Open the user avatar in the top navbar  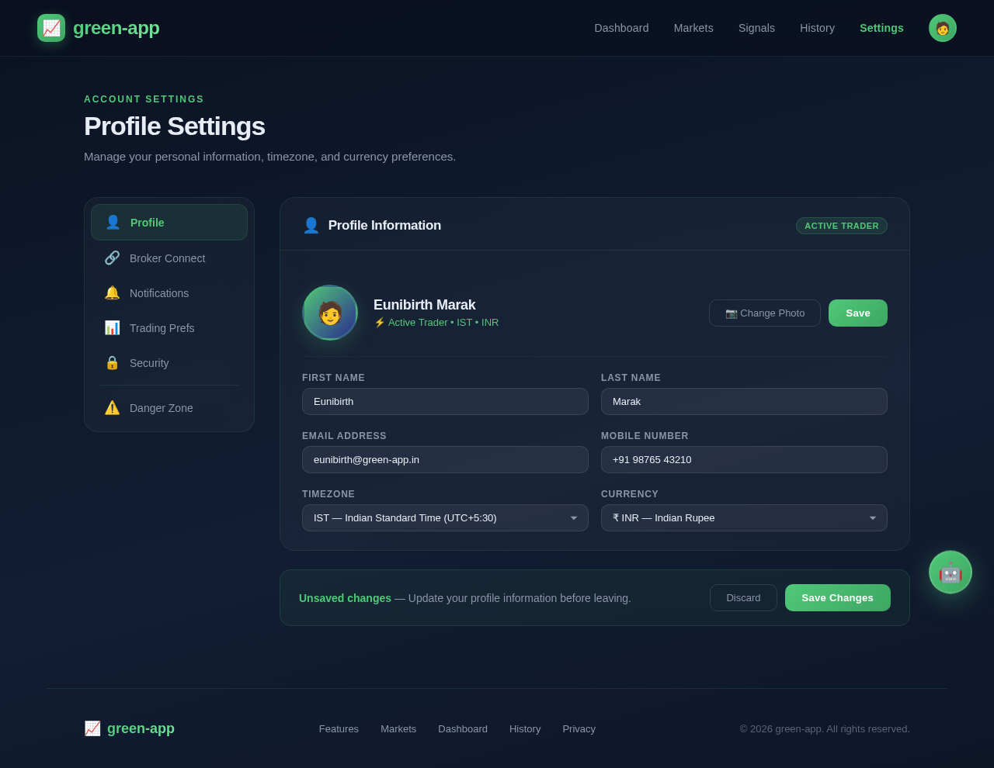(x=942, y=27)
